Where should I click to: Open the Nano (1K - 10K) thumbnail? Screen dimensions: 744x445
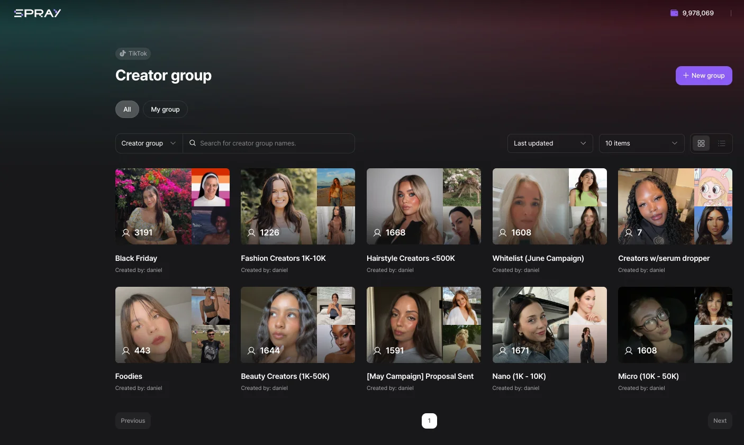coord(550,325)
